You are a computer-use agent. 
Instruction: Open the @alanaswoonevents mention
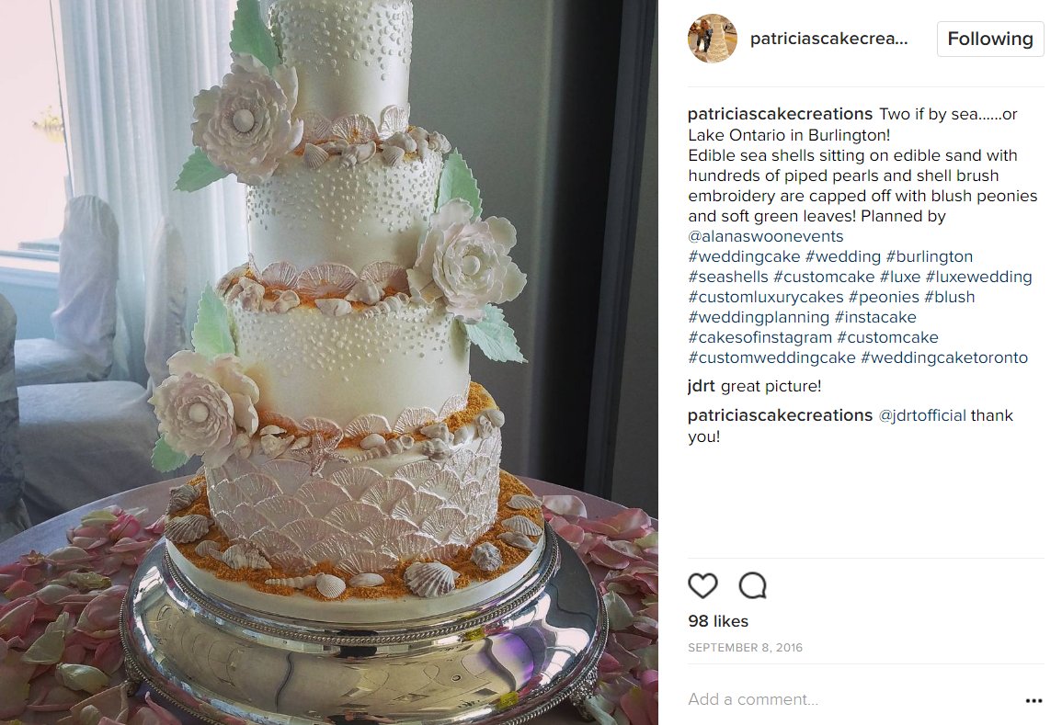click(765, 236)
